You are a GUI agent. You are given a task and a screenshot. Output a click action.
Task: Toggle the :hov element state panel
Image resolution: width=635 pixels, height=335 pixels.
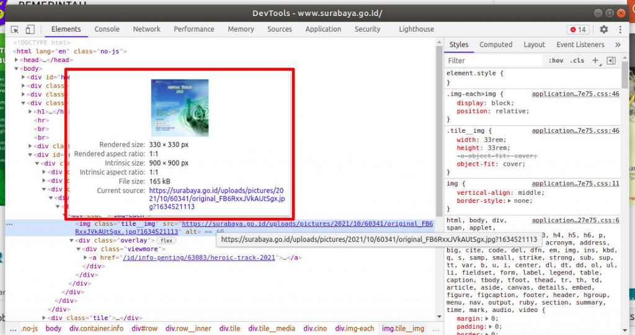click(x=556, y=61)
